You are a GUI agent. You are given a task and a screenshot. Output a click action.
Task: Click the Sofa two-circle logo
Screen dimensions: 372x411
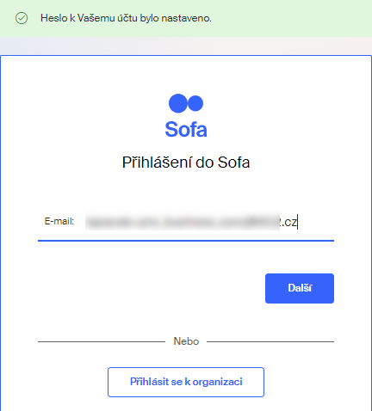(186, 103)
